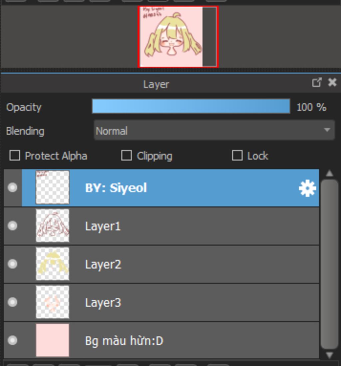
Task: Click the Opacity slider bar
Action: [x=191, y=107]
